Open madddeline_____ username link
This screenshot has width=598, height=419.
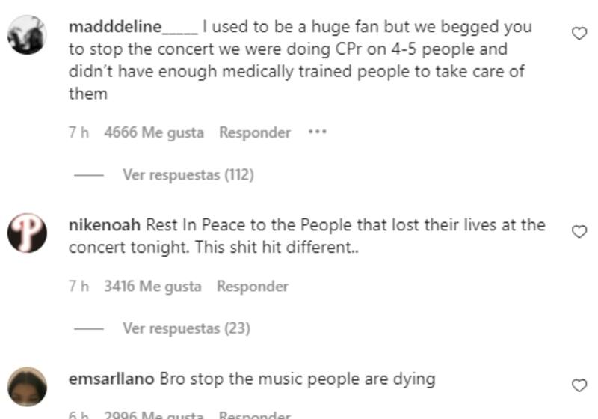click(x=133, y=27)
